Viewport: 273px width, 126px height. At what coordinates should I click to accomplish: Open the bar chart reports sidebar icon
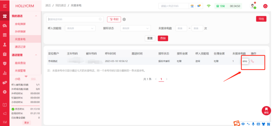point(5,73)
